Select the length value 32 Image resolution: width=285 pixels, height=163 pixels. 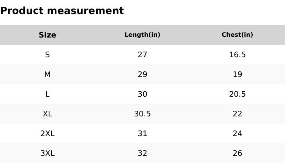pyautogui.click(x=142, y=154)
